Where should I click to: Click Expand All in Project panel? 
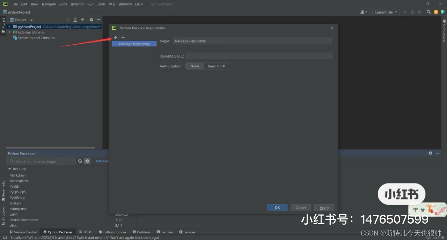pos(75,20)
